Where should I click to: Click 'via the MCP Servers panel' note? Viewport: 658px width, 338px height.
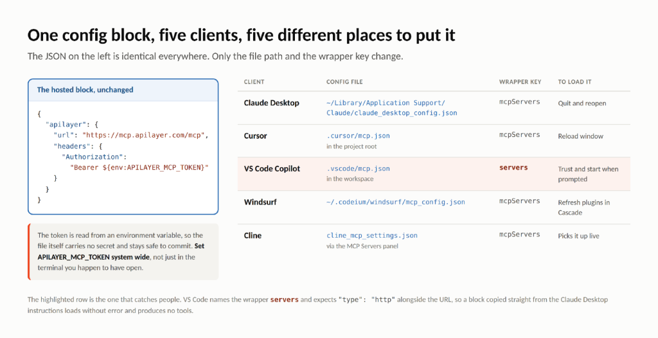coord(362,246)
